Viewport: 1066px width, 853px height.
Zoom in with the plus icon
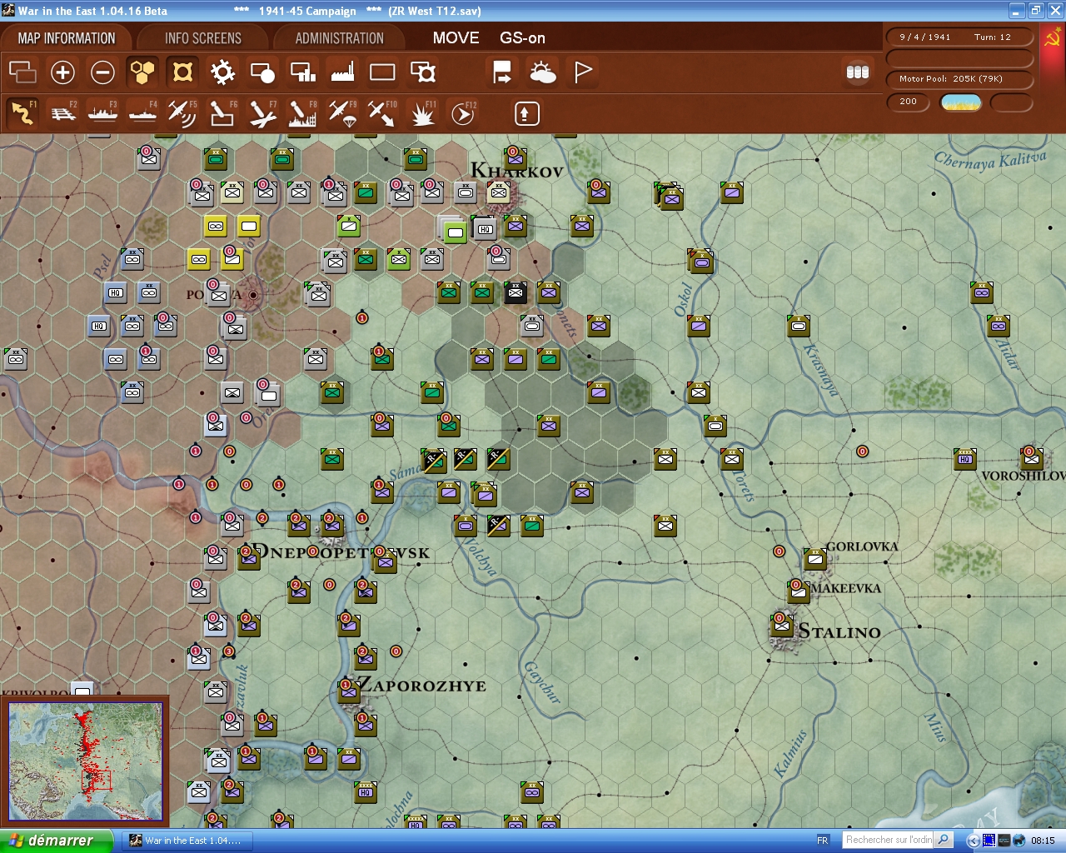[x=62, y=72]
